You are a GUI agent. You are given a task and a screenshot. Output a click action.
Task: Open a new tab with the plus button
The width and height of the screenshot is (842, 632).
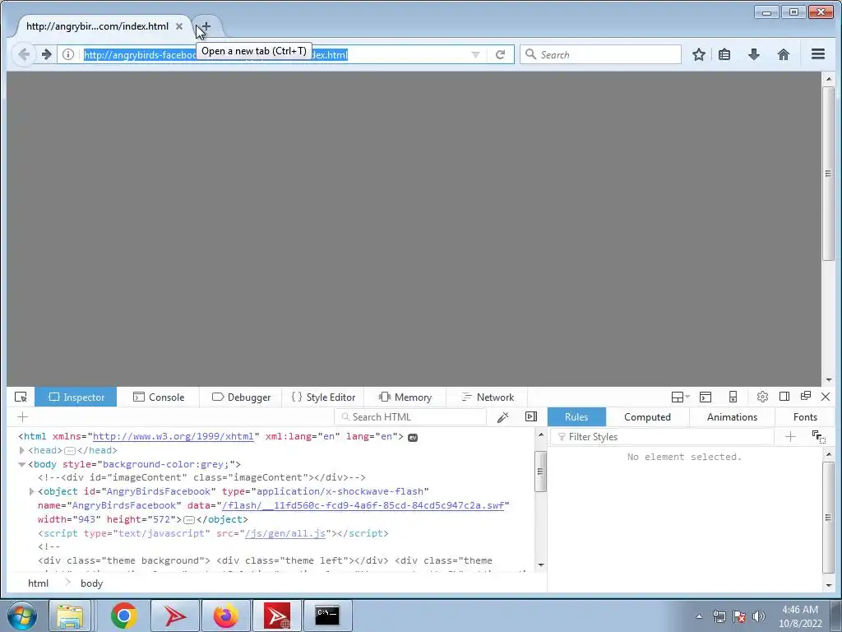tap(206, 26)
